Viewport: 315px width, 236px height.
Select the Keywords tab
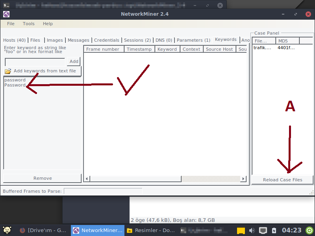coord(226,40)
